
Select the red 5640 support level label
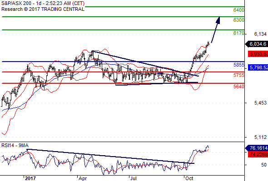click(239, 86)
